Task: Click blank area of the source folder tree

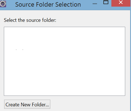Action: click(64, 61)
